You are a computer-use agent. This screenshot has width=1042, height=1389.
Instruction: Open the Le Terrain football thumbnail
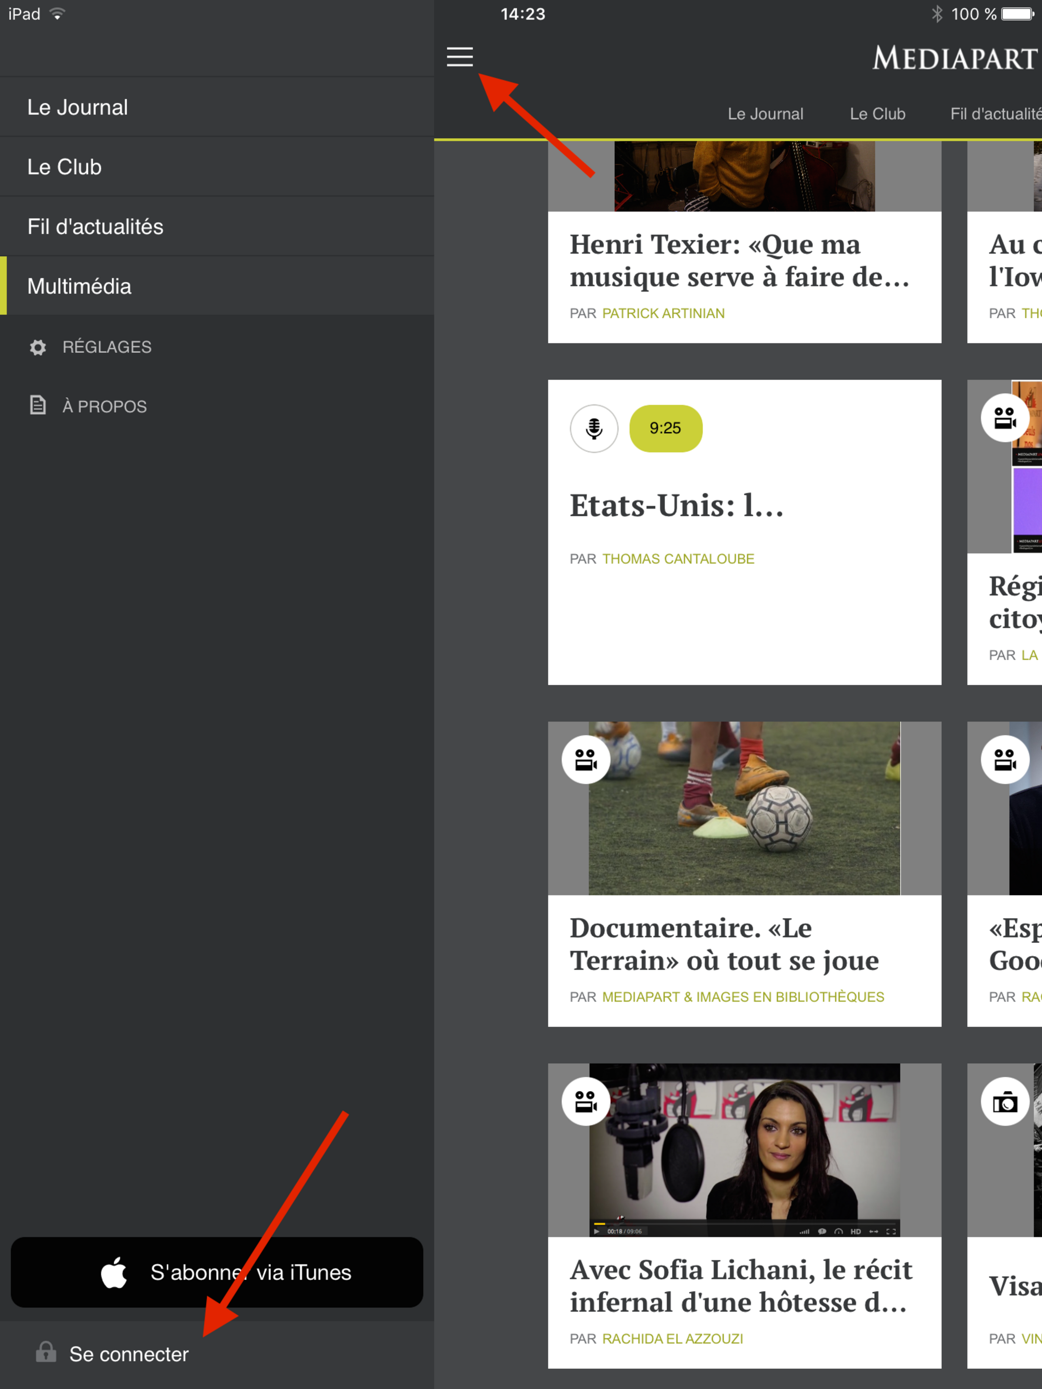(x=744, y=808)
